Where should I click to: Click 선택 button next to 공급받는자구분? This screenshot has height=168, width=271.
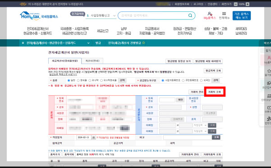[x=216, y=80]
